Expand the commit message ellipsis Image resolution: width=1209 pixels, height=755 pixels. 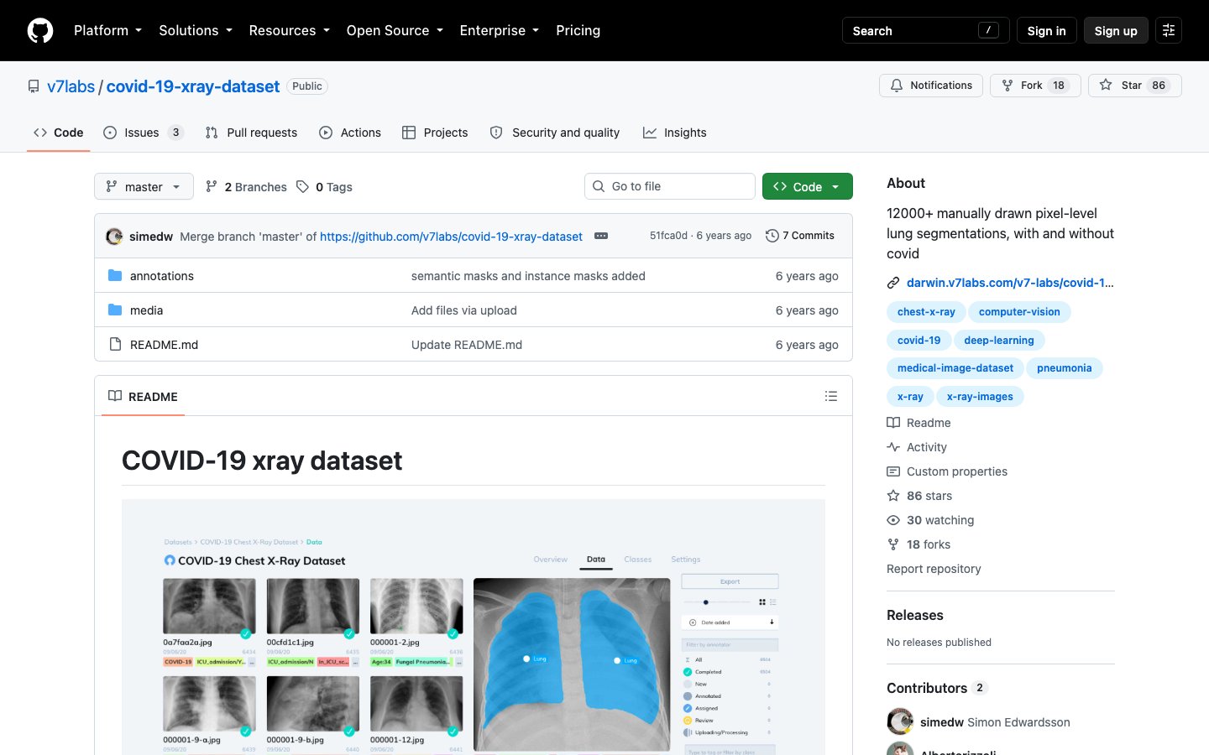[x=601, y=236]
